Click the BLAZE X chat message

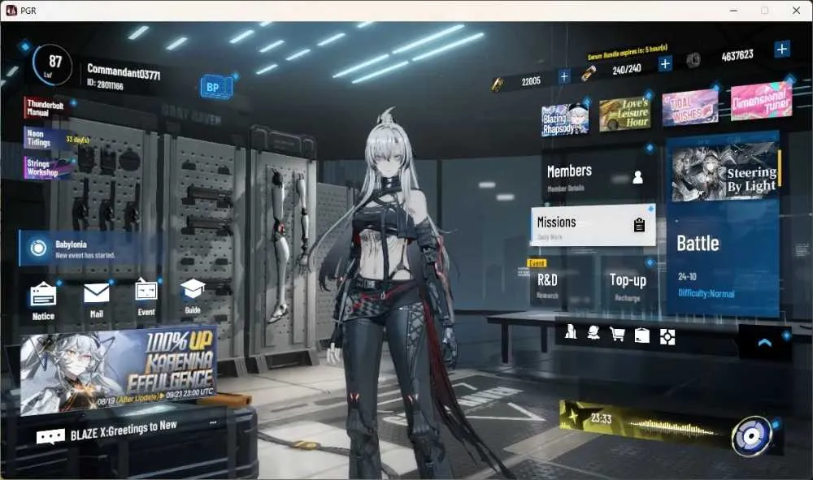tap(124, 430)
